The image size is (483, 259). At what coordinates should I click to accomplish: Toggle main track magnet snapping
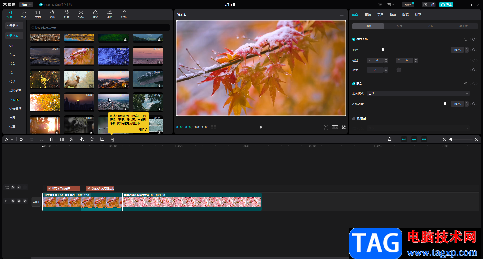click(404, 139)
